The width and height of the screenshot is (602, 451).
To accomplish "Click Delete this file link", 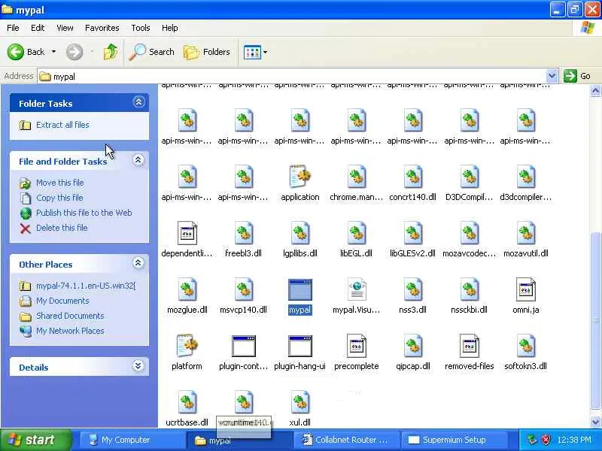I will pyautogui.click(x=62, y=228).
